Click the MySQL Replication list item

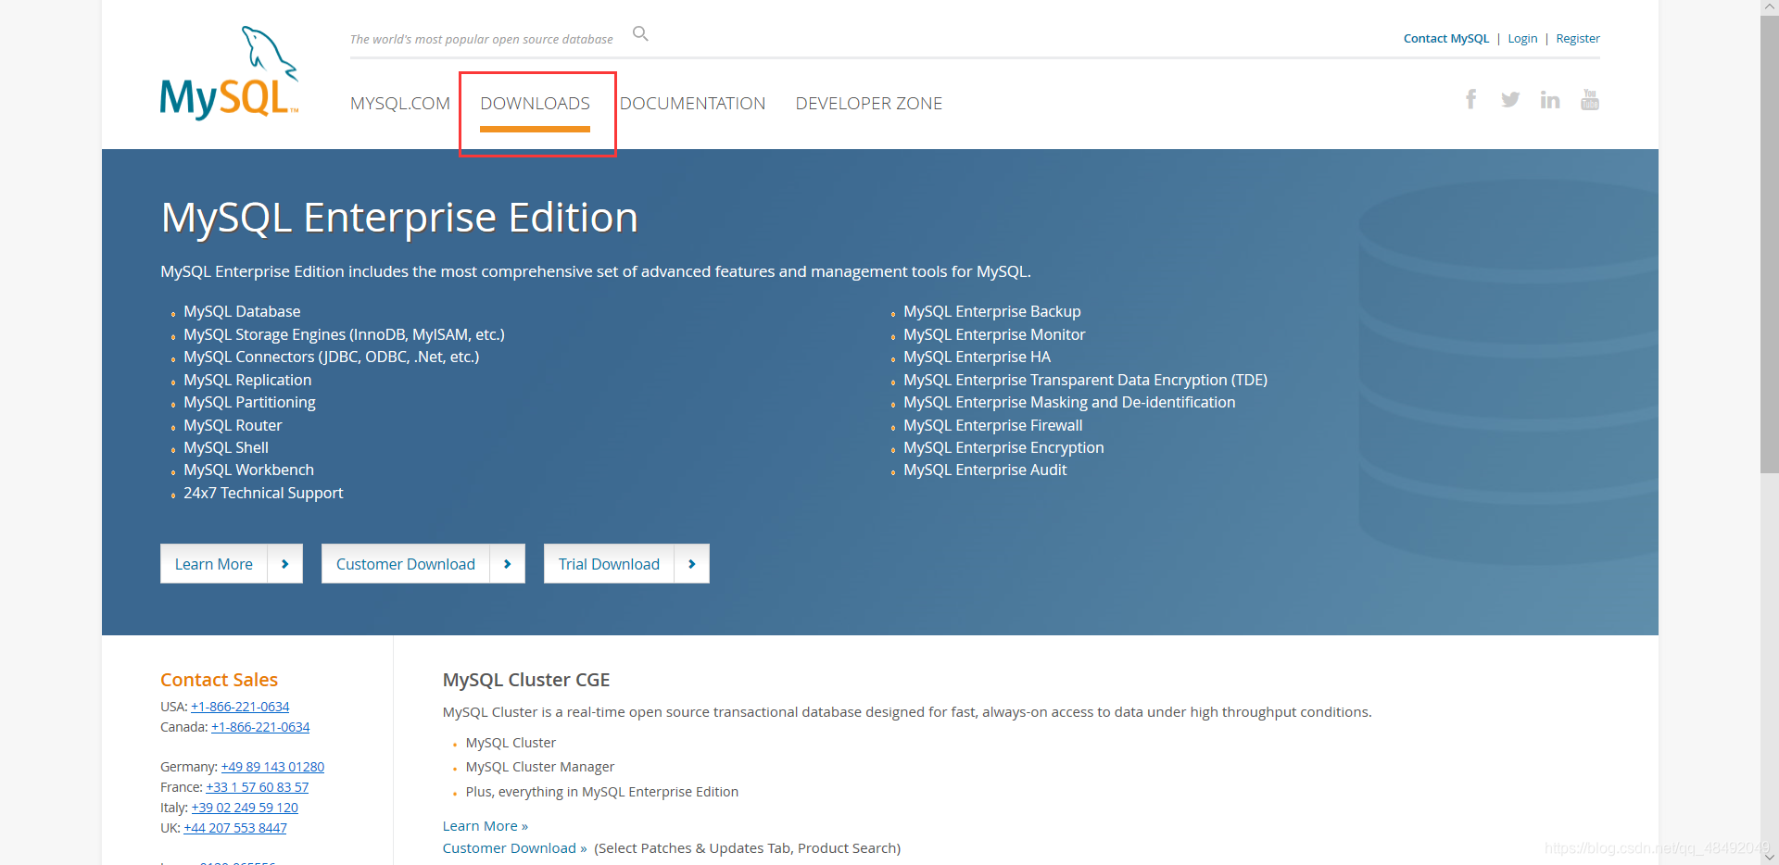(x=247, y=380)
